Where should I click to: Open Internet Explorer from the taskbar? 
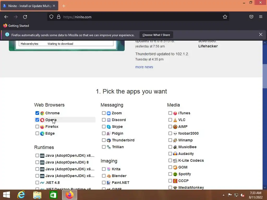pos(21,195)
